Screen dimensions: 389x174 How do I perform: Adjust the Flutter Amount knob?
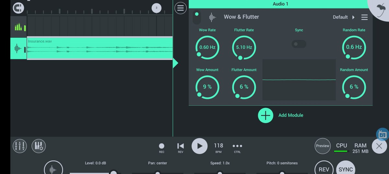point(244,87)
